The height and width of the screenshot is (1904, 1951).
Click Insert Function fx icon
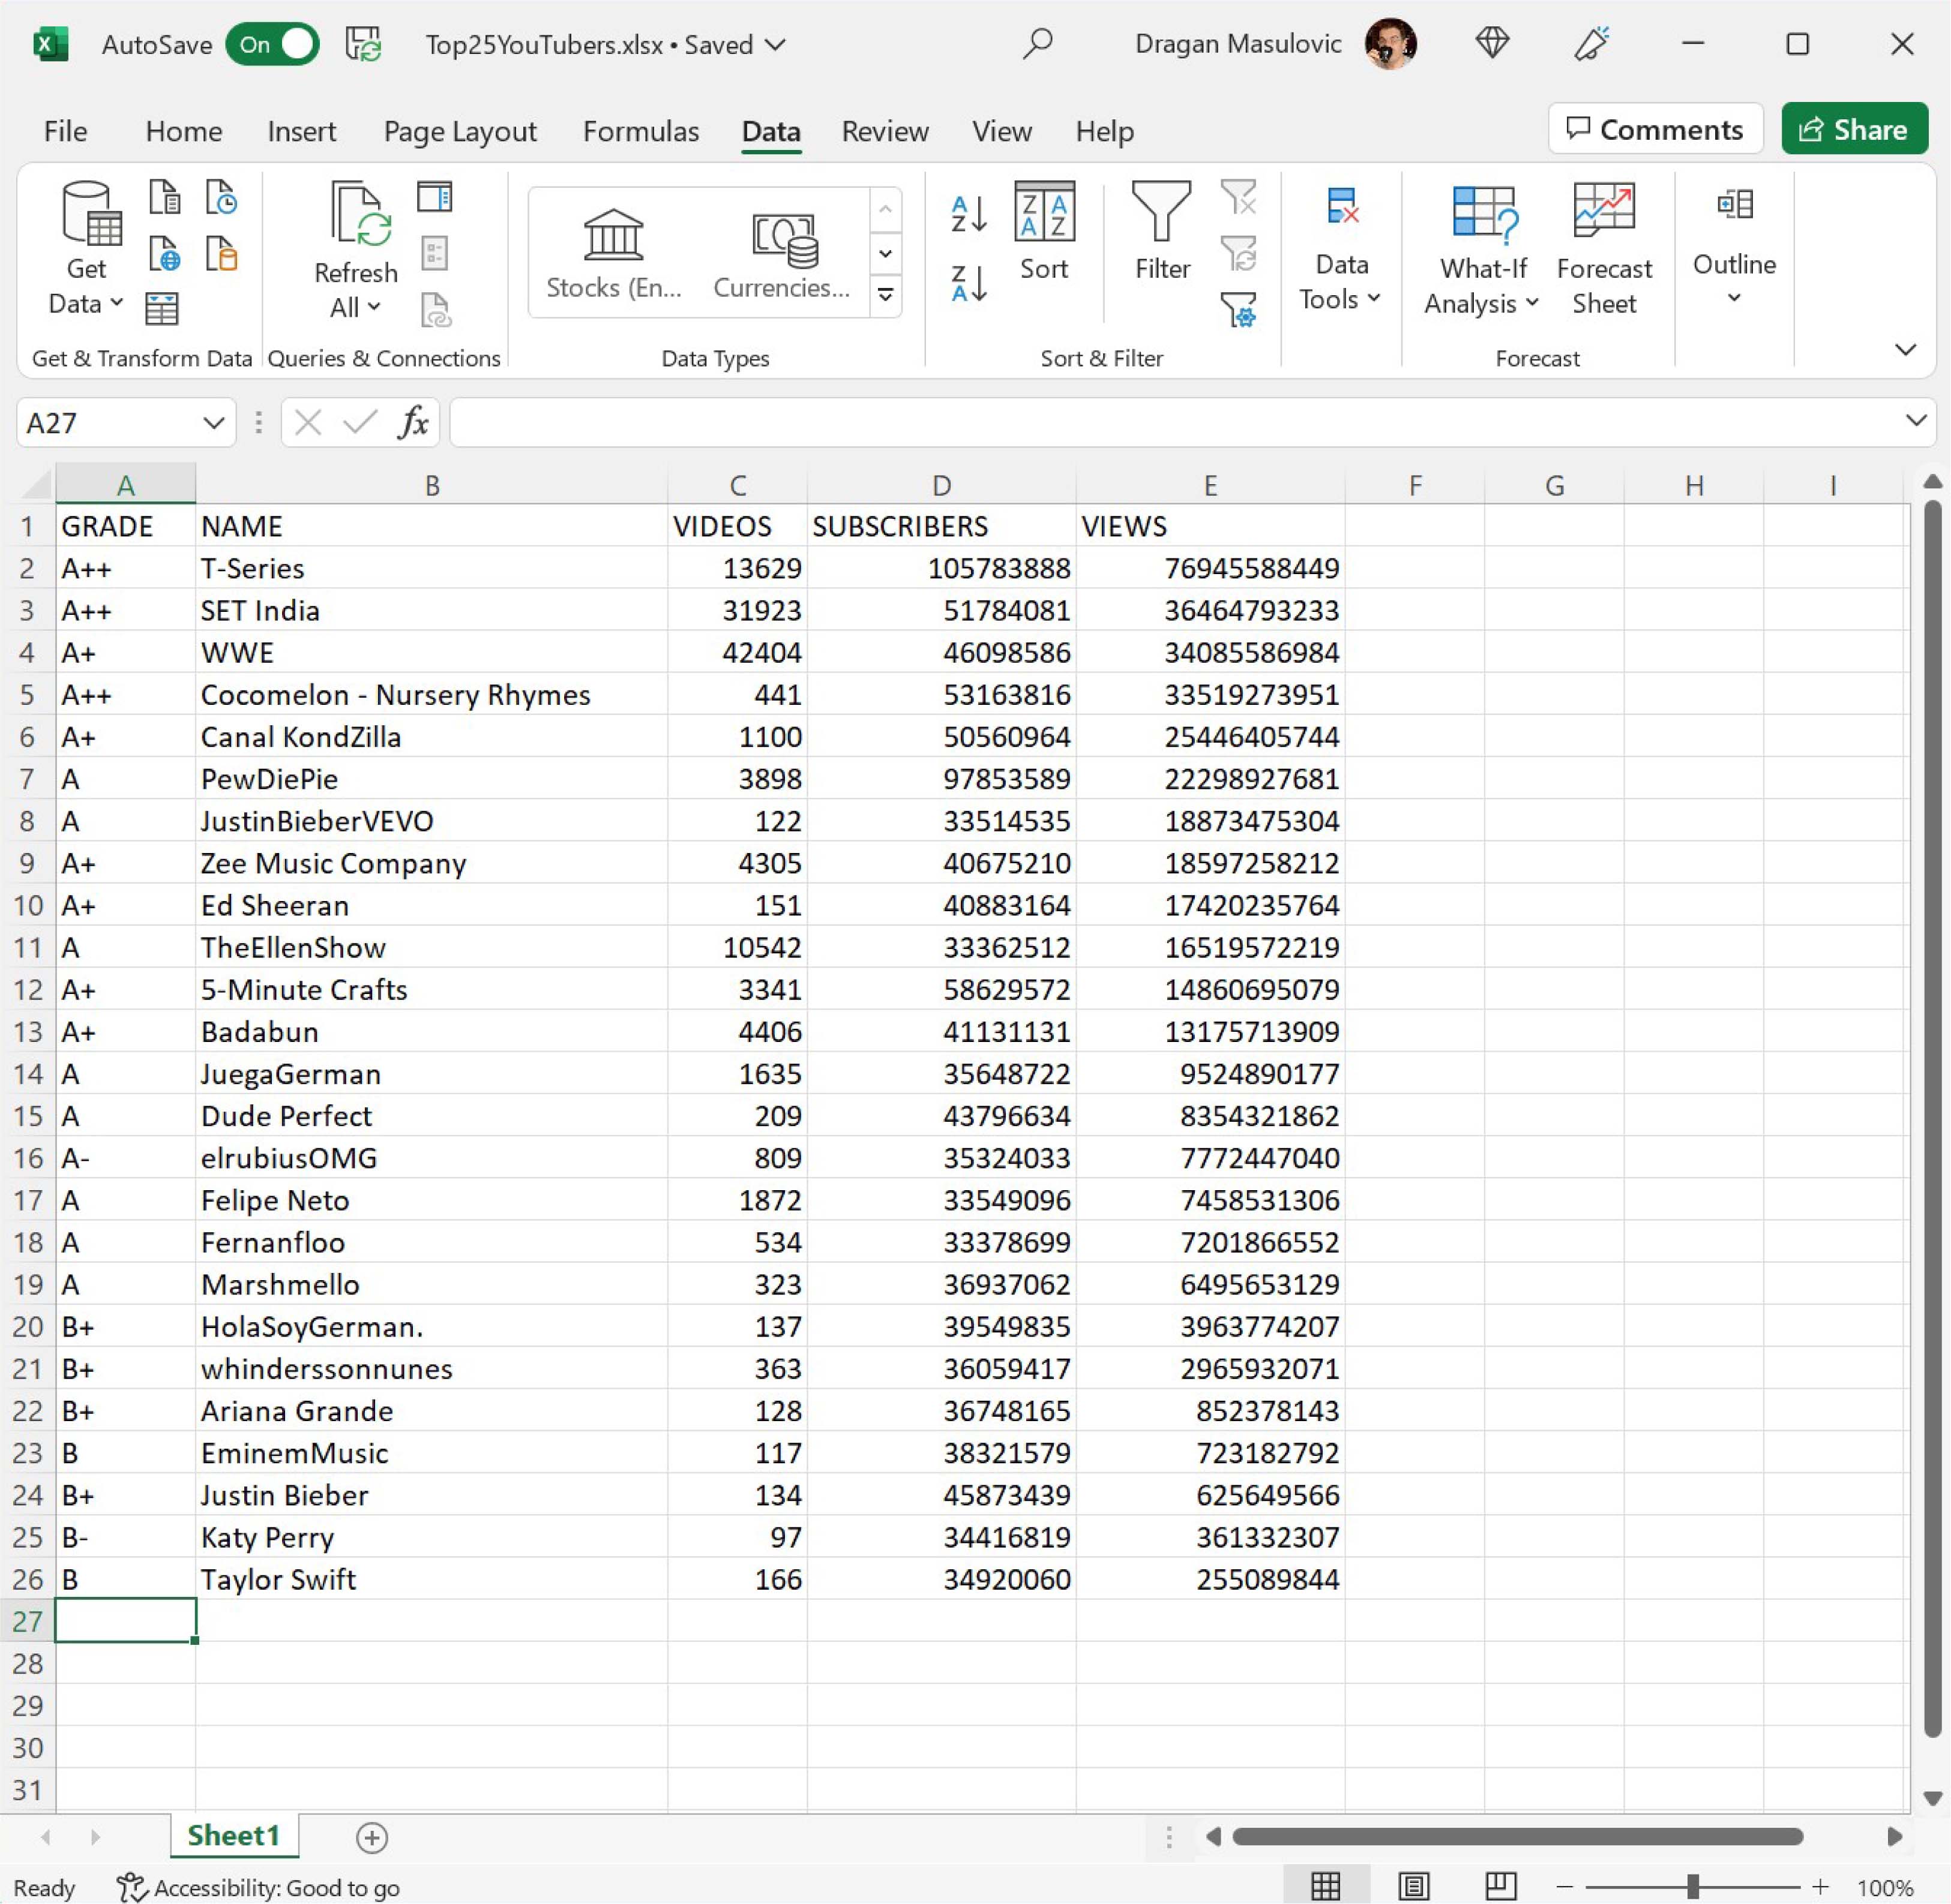[412, 423]
